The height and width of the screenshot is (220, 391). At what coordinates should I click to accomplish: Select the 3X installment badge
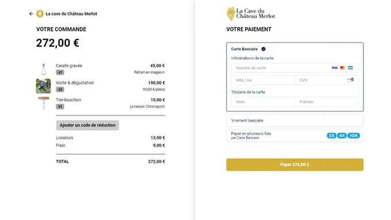click(x=331, y=136)
